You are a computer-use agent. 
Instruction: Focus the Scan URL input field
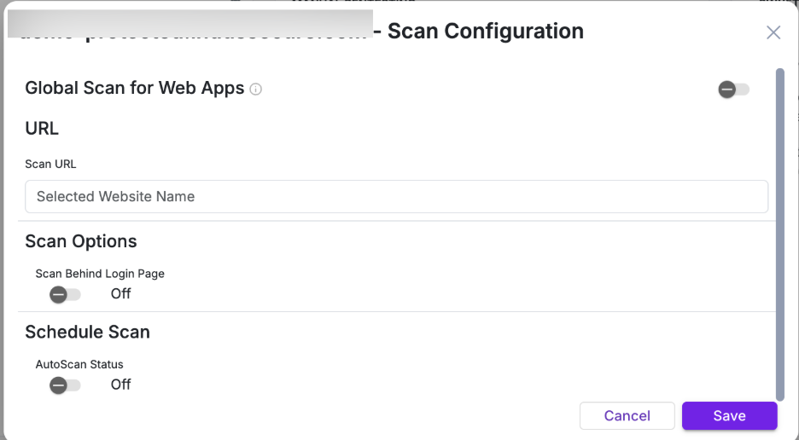click(x=396, y=196)
